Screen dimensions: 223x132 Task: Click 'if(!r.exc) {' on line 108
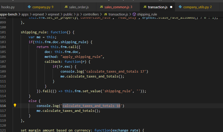tap(64, 66)
